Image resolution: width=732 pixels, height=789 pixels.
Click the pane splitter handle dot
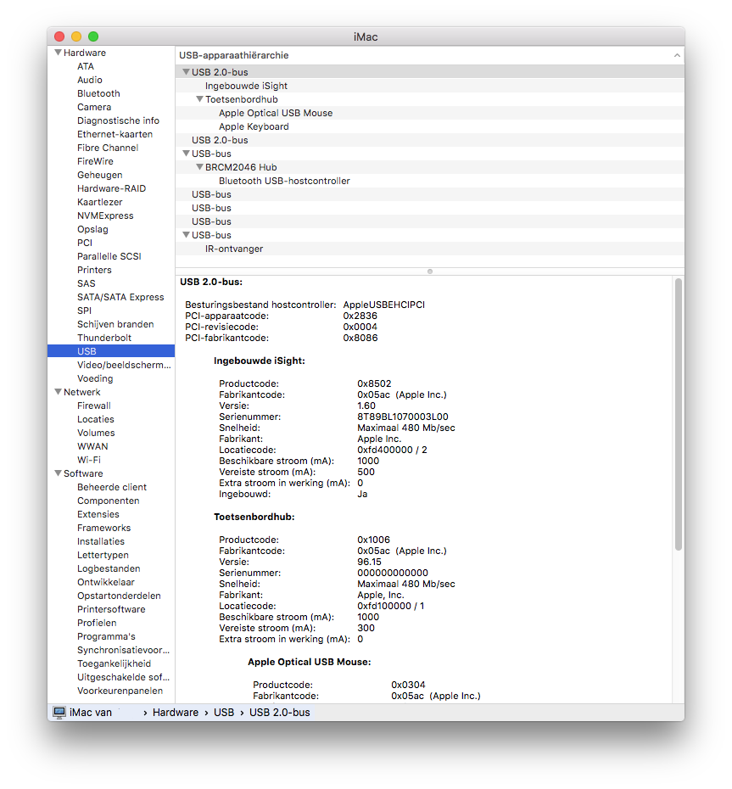pyautogui.click(x=430, y=271)
